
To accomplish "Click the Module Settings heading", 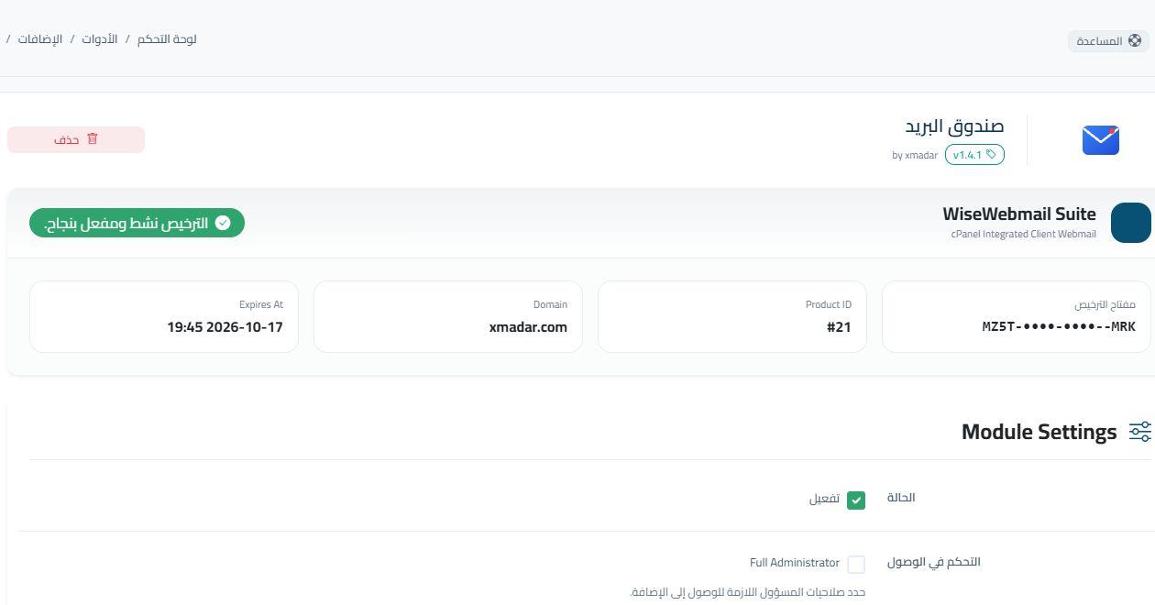I will point(1039,432).
